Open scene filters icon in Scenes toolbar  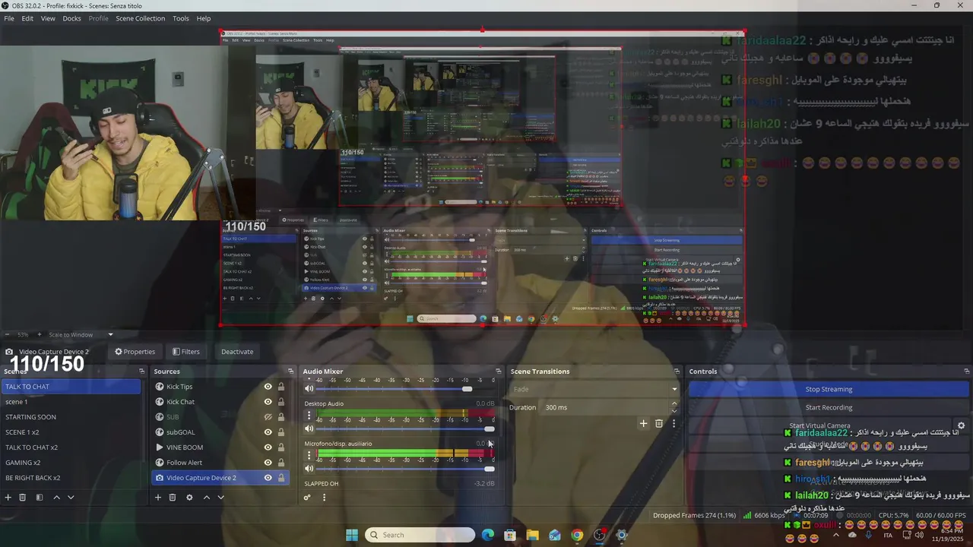(x=39, y=498)
